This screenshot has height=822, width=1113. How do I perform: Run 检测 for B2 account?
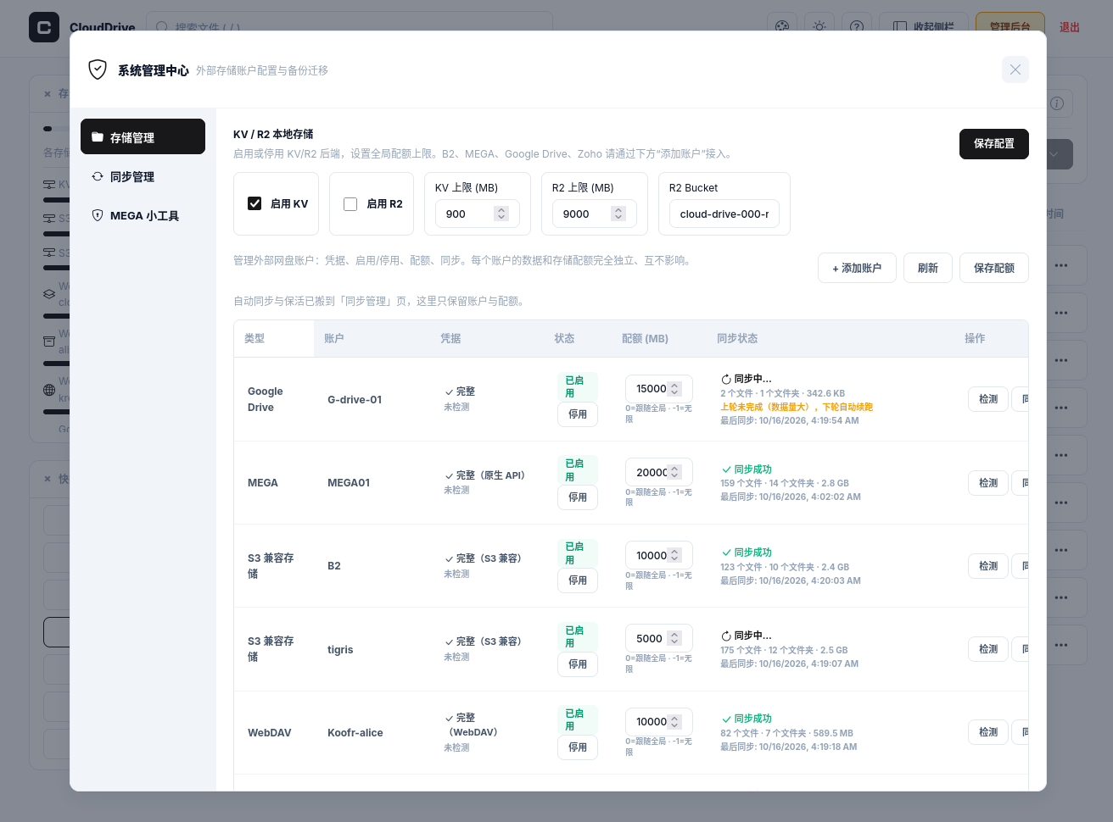(988, 566)
